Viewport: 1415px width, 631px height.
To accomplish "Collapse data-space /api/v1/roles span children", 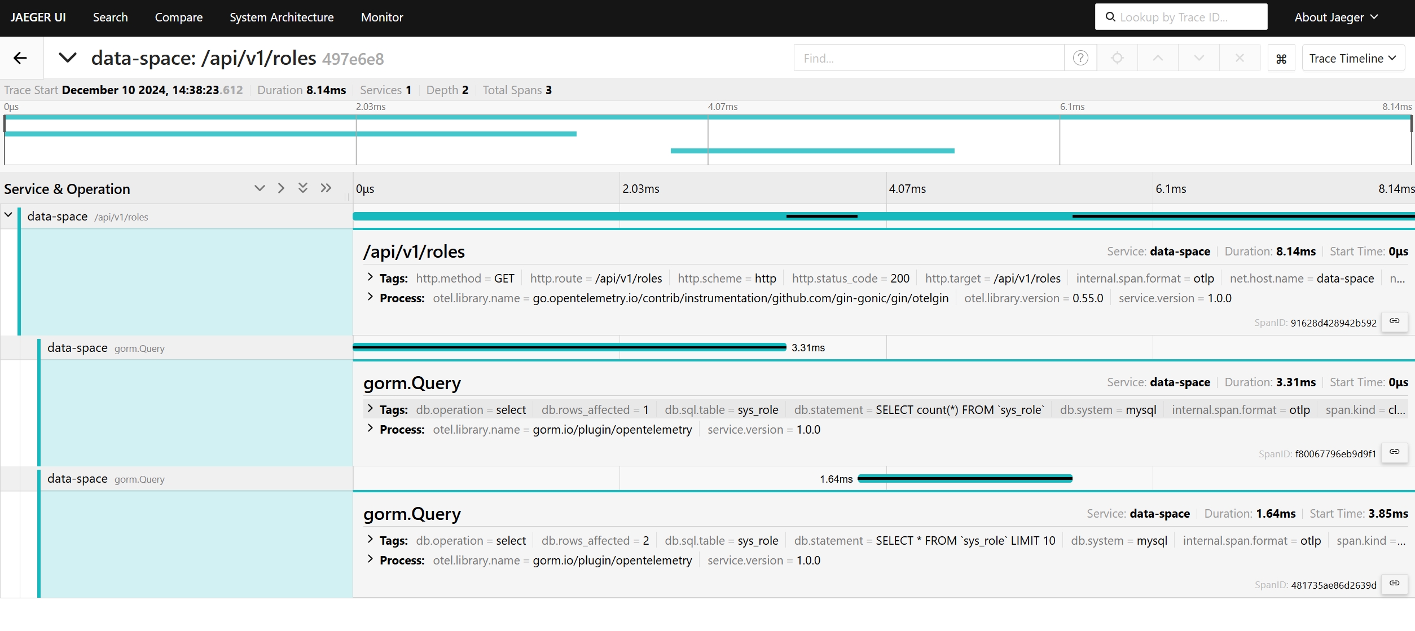I will (x=8, y=215).
